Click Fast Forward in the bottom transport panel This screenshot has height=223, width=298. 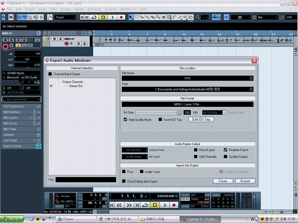tap(129, 205)
